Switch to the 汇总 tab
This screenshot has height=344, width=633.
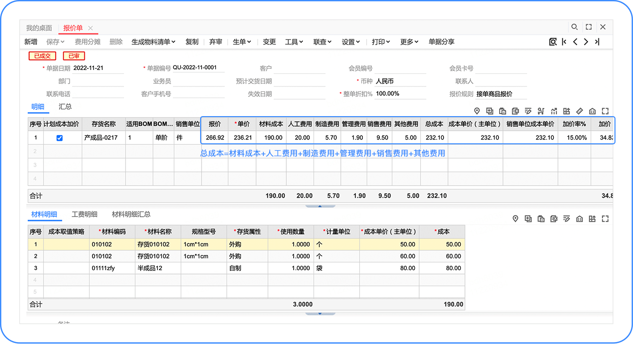(65, 107)
